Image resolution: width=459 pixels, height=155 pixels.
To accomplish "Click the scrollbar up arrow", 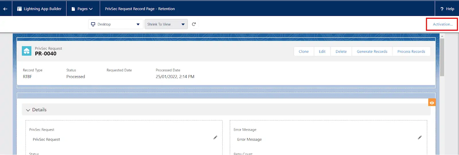I will pos(442,36).
